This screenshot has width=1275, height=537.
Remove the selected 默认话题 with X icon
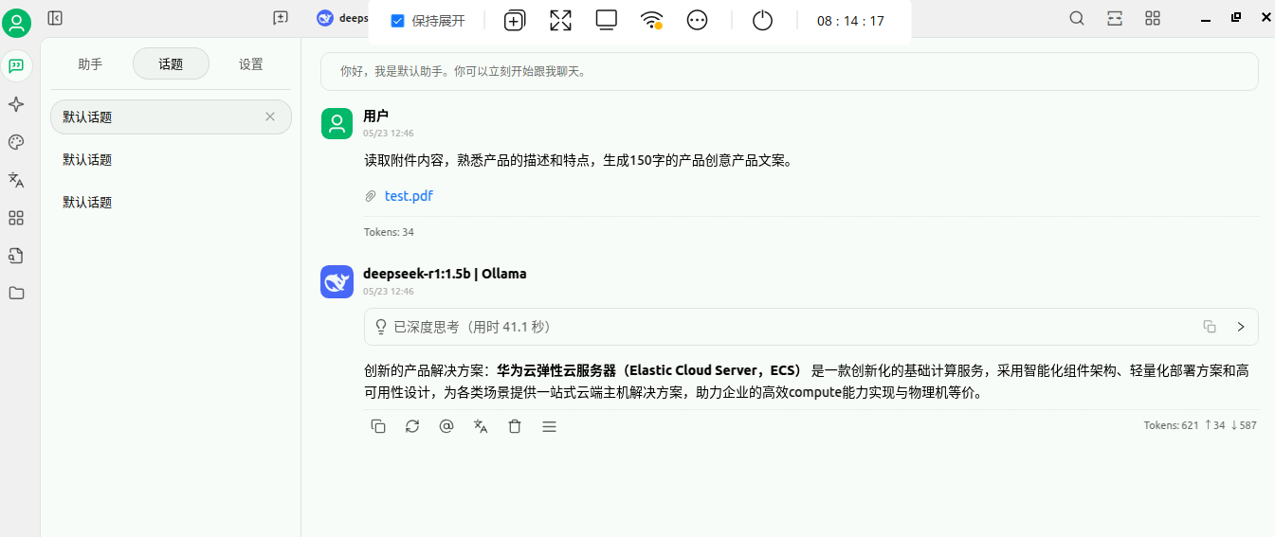click(270, 116)
